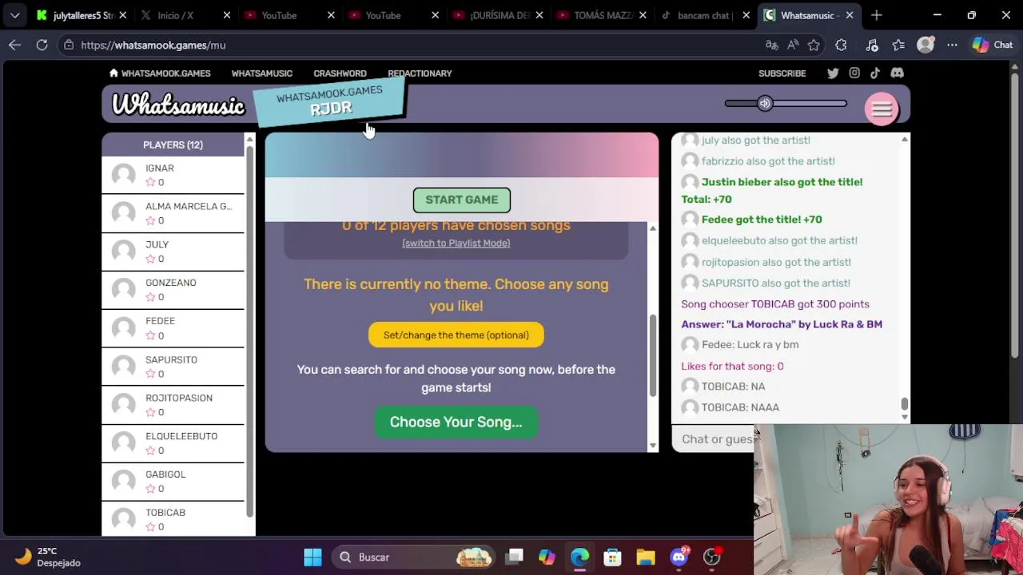Open Microsoft Store in taskbar

612,557
